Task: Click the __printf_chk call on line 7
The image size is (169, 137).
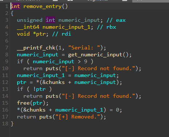Action: click(x=36, y=48)
